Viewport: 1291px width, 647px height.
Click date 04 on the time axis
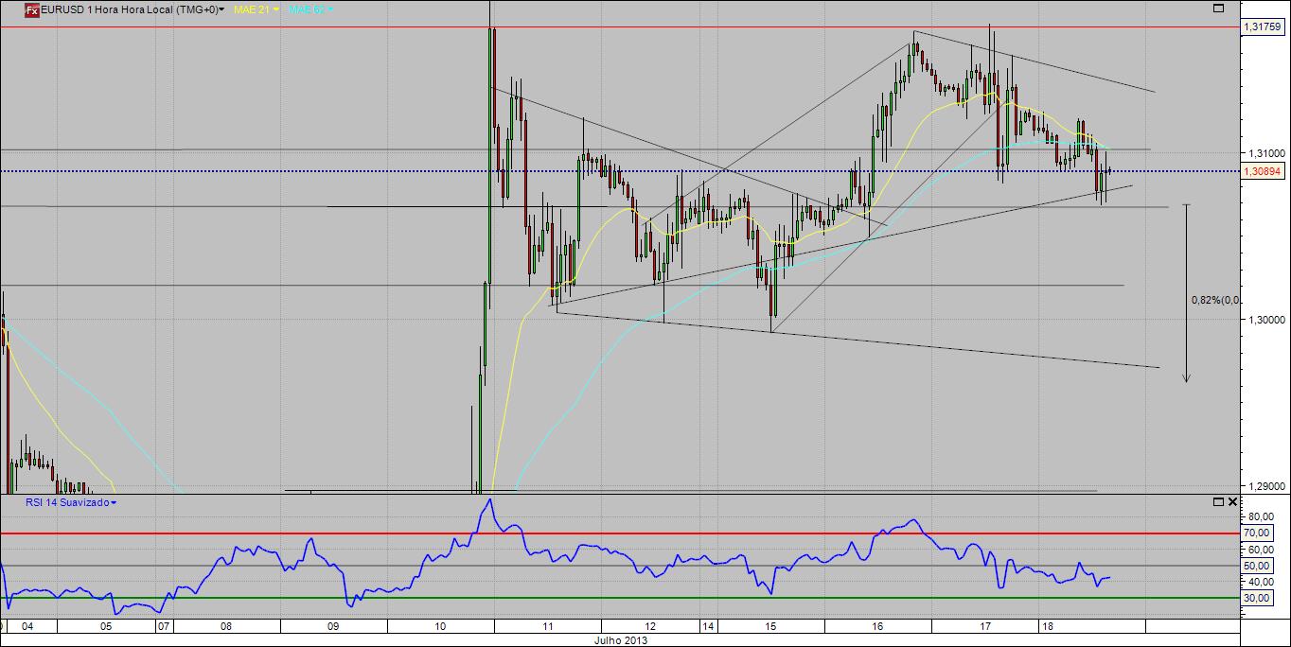[27, 626]
